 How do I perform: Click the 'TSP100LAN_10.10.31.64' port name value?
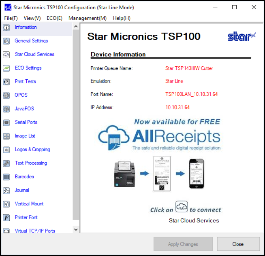pyautogui.click(x=192, y=94)
